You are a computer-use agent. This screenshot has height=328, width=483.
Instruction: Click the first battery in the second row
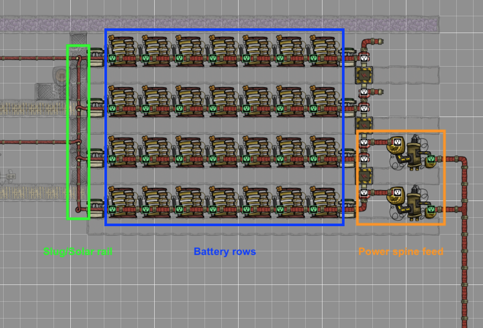coord(123,101)
